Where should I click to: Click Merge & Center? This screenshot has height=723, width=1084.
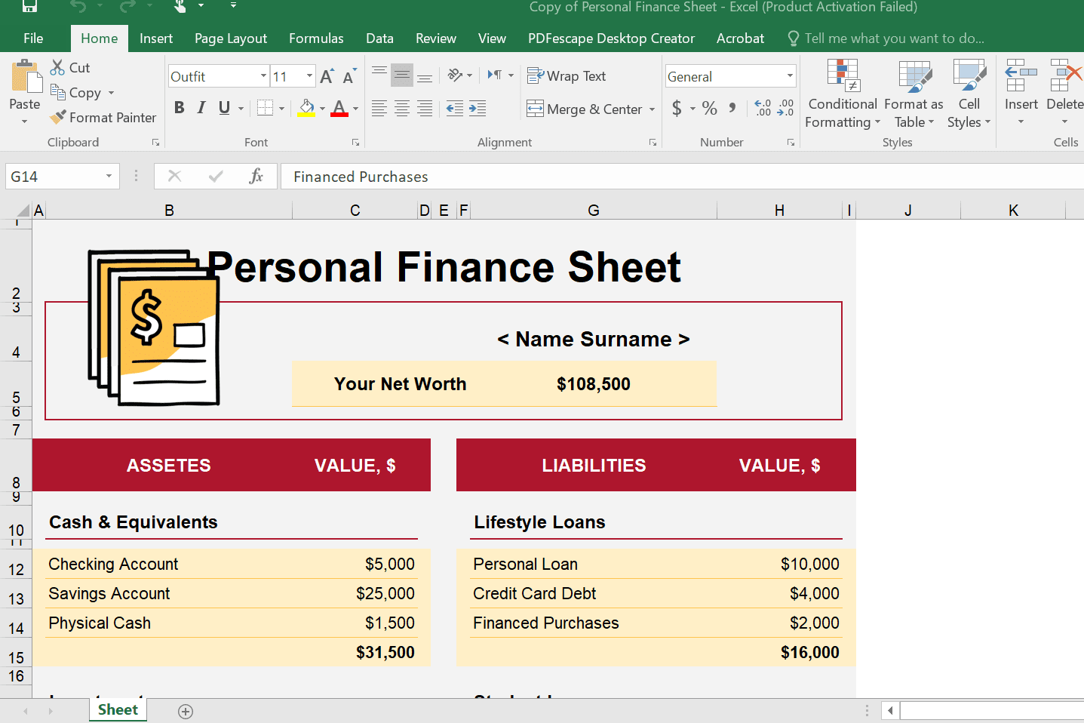click(x=585, y=109)
